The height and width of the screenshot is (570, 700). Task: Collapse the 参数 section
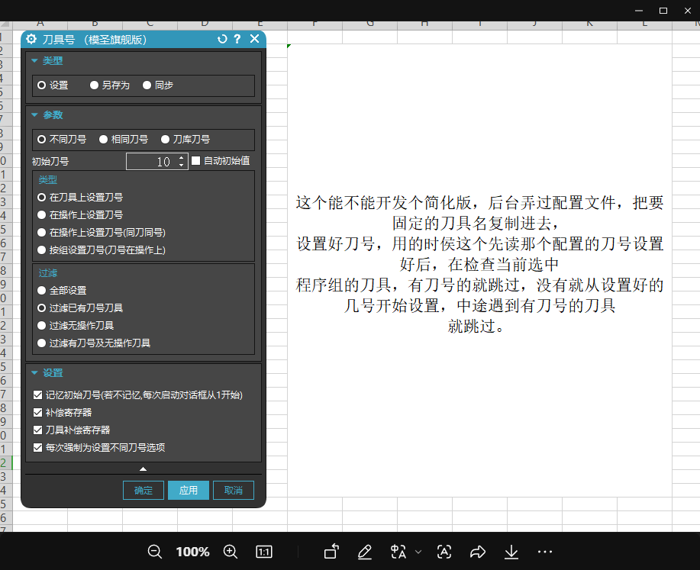coord(34,115)
